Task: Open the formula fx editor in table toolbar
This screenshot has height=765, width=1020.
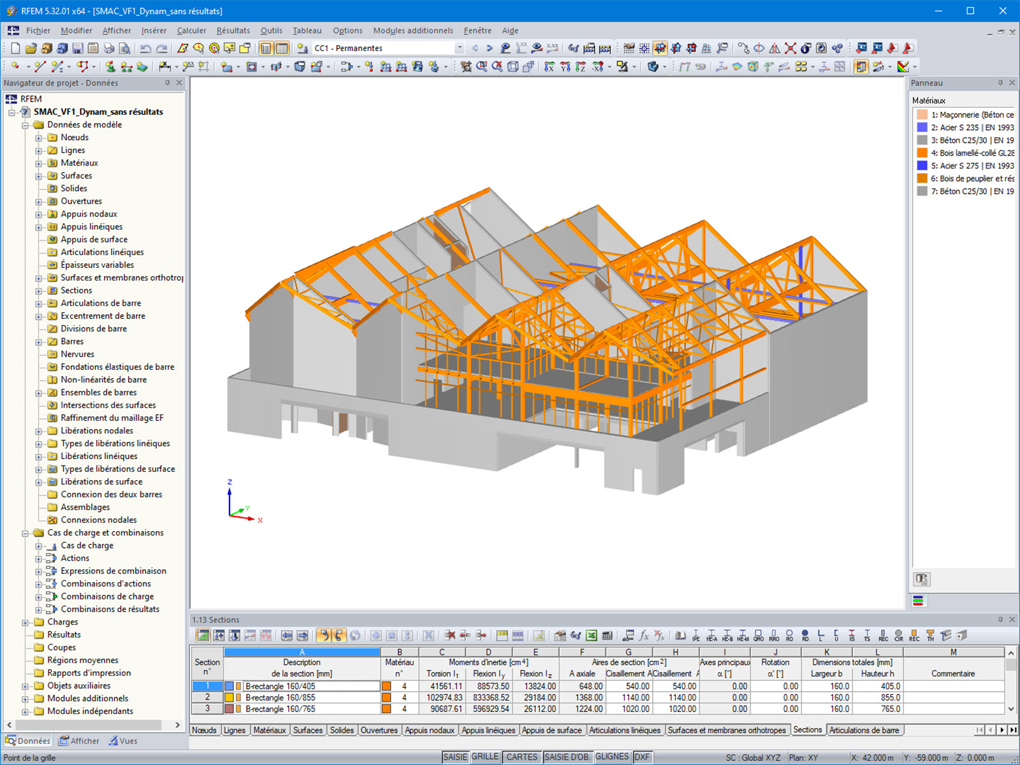Action: [x=644, y=636]
